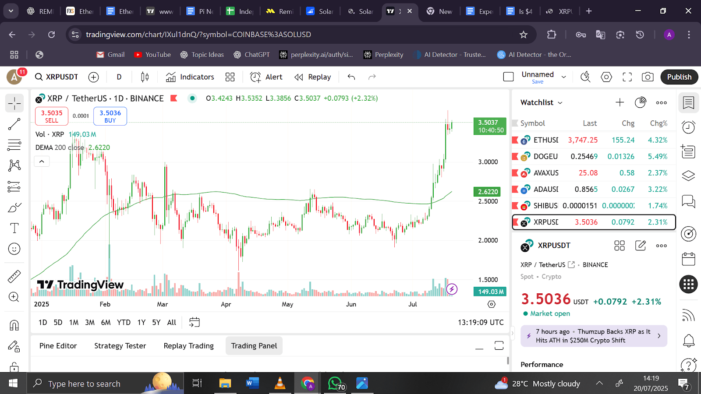Click the compare or add symbol plus icon
701x394 pixels.
94,77
